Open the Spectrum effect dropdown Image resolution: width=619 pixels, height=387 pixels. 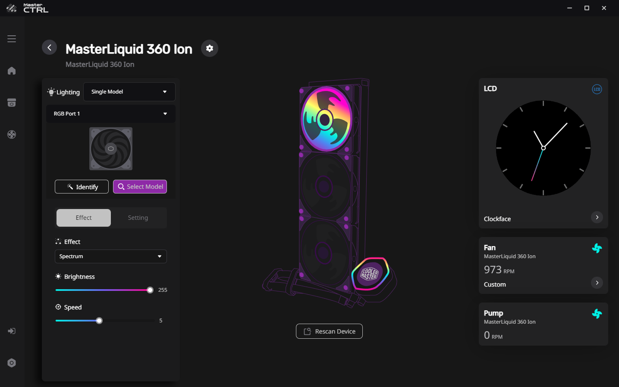(111, 256)
